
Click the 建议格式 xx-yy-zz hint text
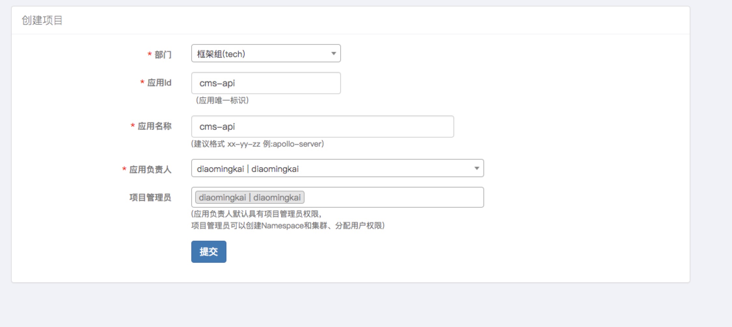pos(257,144)
